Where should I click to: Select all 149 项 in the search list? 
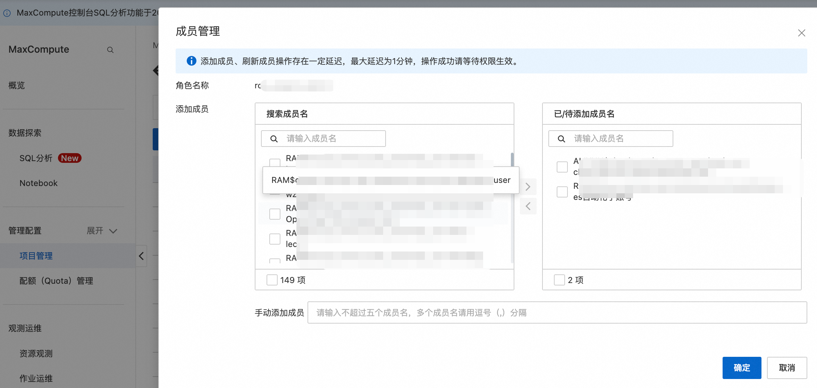(272, 280)
